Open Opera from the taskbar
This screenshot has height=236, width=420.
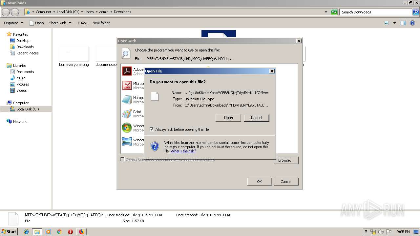tap(70, 232)
